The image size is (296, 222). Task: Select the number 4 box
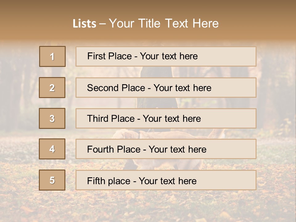coord(52,149)
